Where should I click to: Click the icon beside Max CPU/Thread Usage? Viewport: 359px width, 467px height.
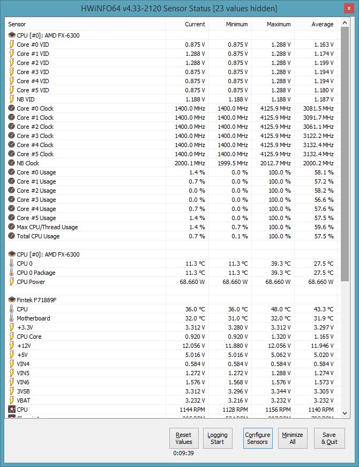tap(12, 227)
